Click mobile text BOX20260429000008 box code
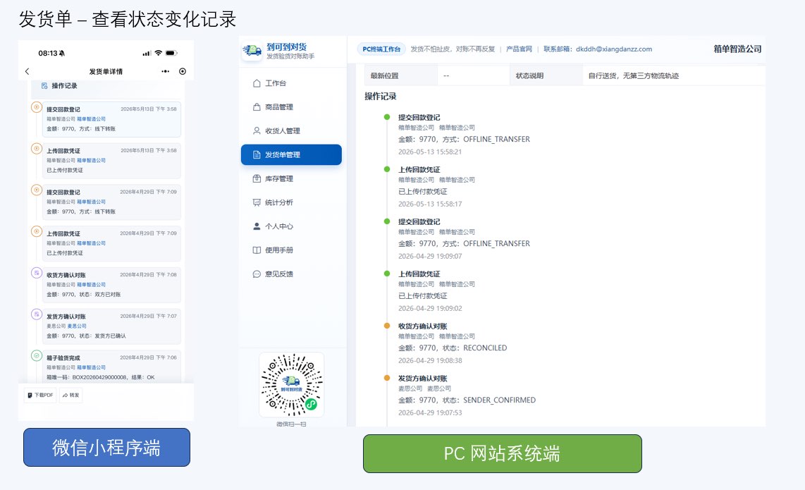Viewport: 805px width, 490px height. (x=99, y=377)
